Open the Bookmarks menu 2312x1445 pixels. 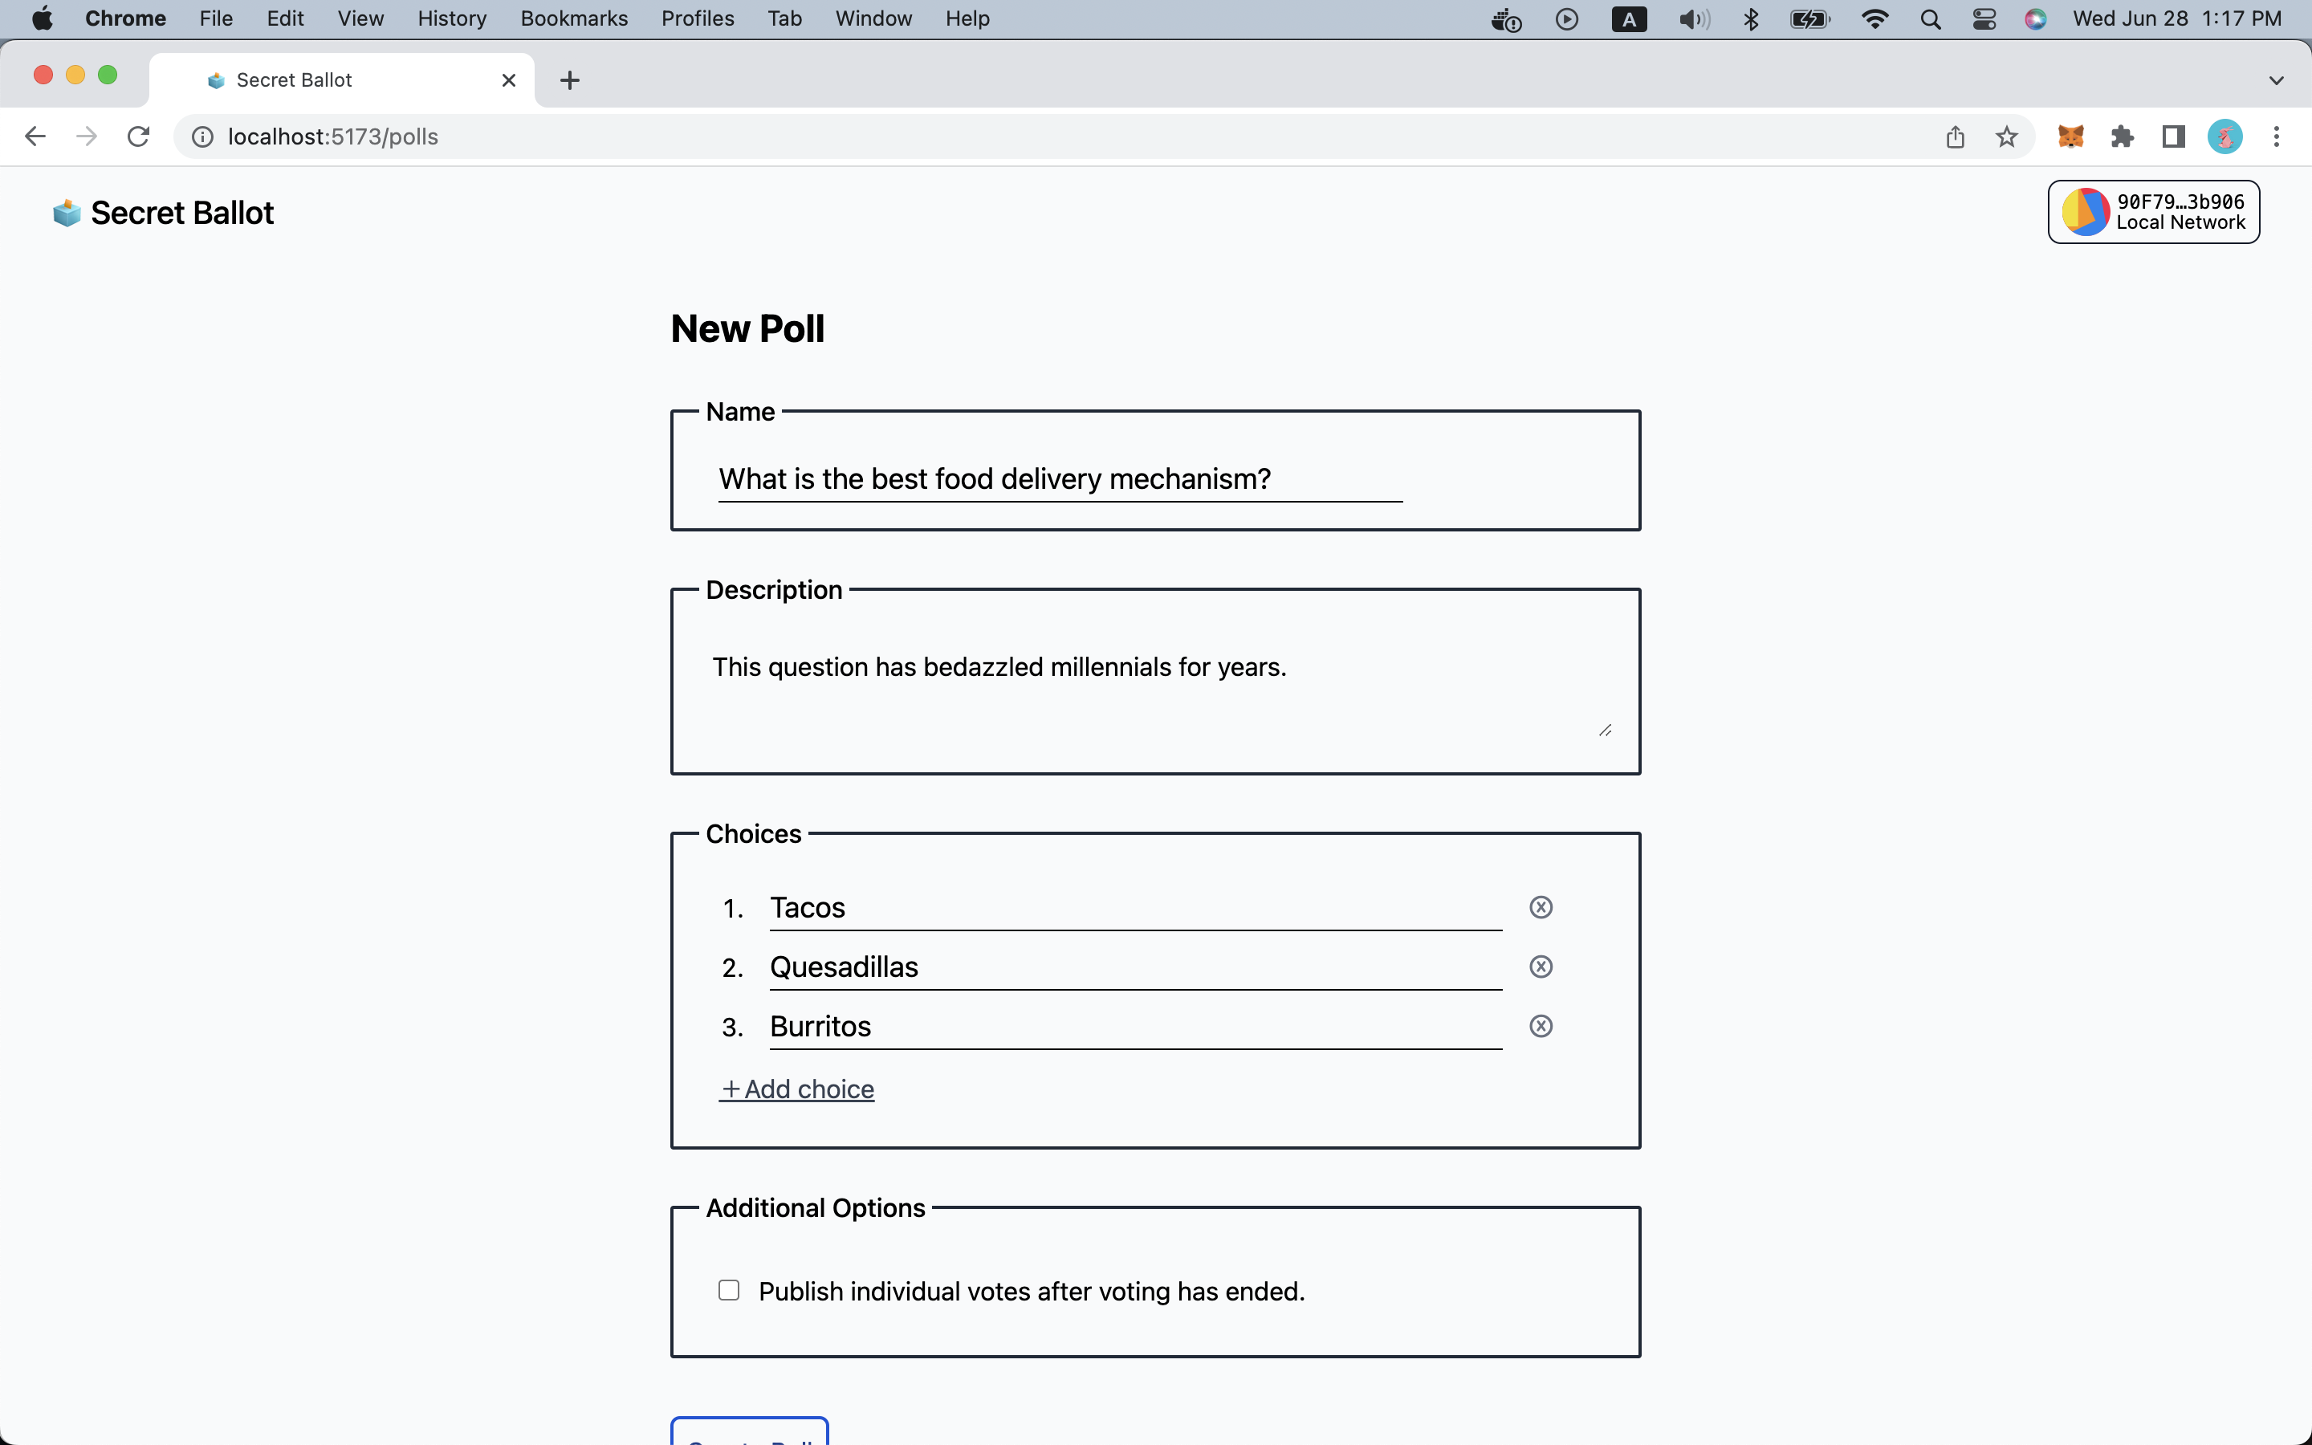click(x=573, y=18)
